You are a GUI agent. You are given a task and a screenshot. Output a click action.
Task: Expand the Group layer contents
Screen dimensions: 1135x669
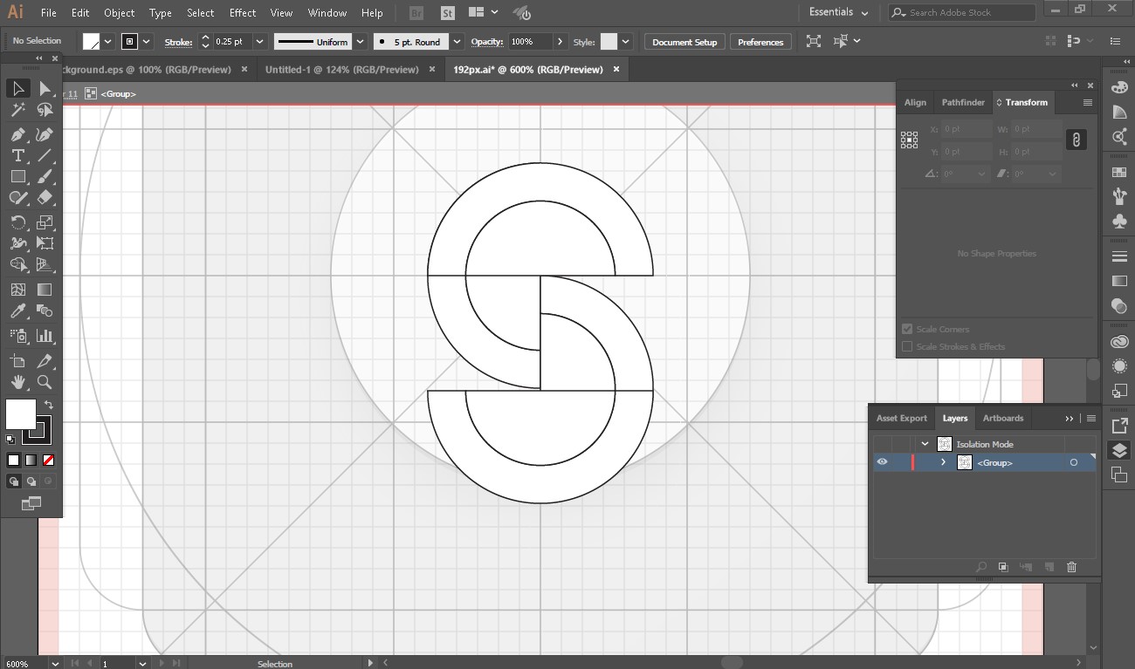coord(943,462)
